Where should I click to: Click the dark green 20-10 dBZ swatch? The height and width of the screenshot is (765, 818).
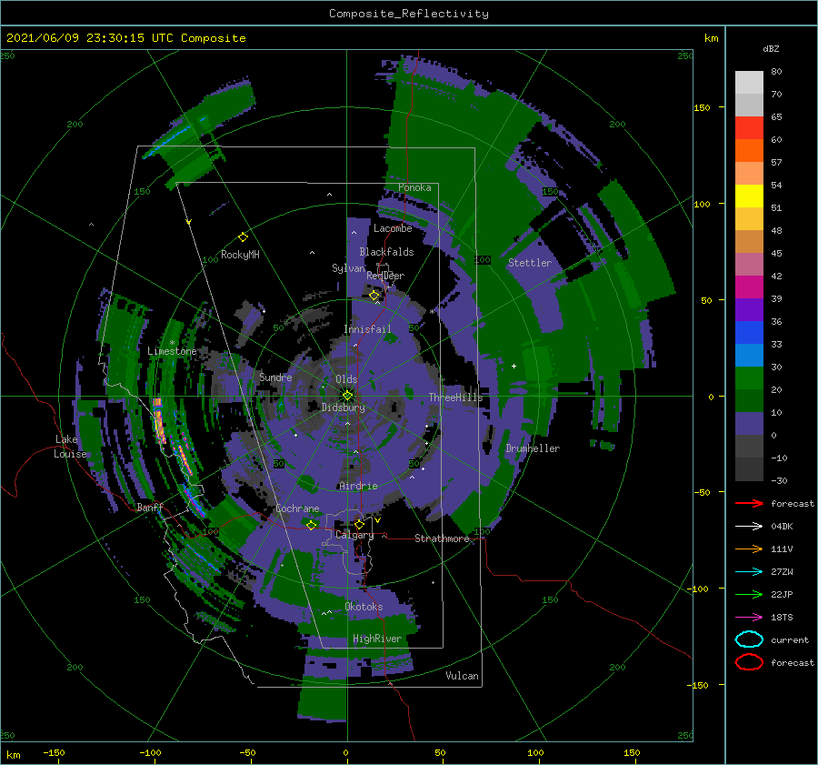point(749,401)
